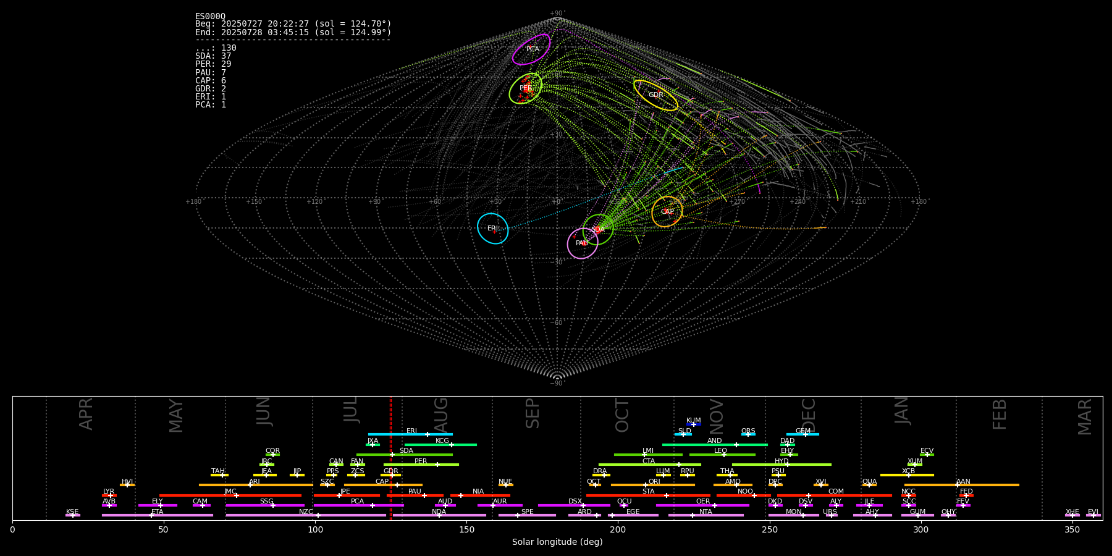This screenshot has width=1112, height=556.
Task: Click the yellow XCB bar in the timeline
Action: [x=907, y=474]
